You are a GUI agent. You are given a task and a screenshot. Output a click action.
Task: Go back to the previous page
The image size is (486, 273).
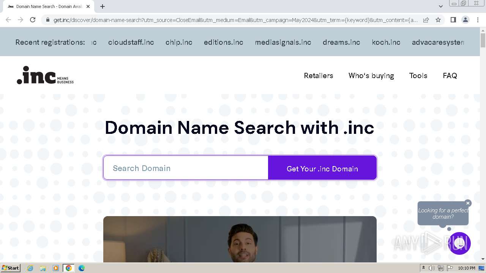tap(8, 20)
